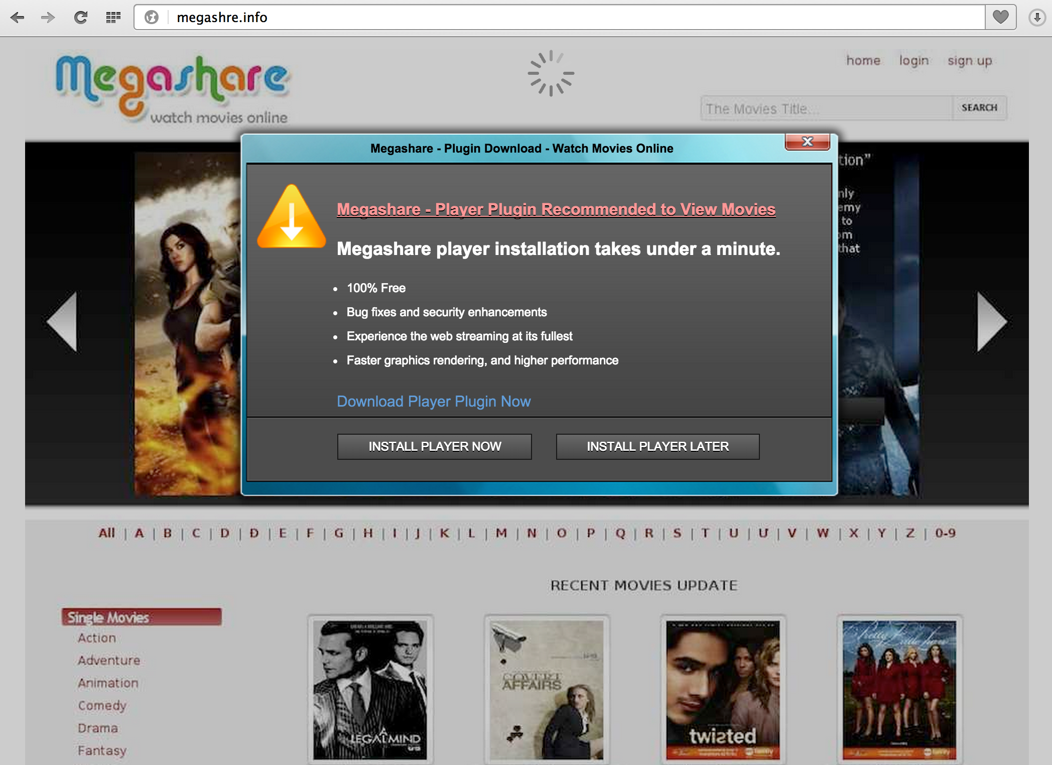Advance slideshow with right arrow
Screen dimensions: 1052x765
pos(991,322)
